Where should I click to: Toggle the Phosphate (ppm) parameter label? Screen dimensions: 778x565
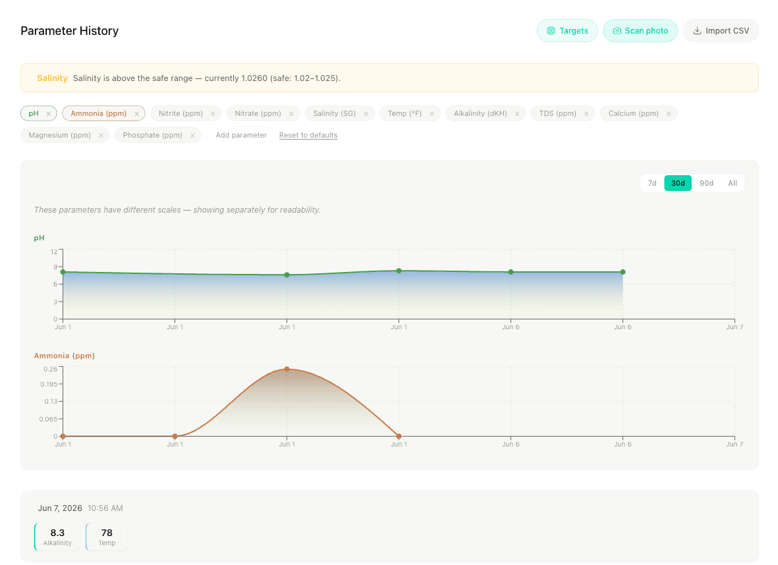(152, 136)
